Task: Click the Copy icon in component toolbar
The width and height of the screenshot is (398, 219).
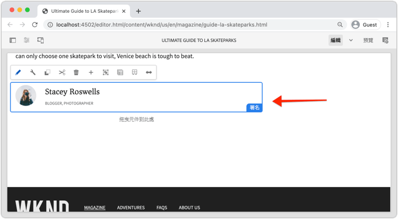Action: (x=47, y=73)
